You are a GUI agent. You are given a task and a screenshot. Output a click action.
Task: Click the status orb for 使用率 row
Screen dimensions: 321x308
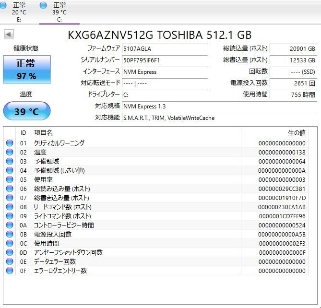click(10, 179)
